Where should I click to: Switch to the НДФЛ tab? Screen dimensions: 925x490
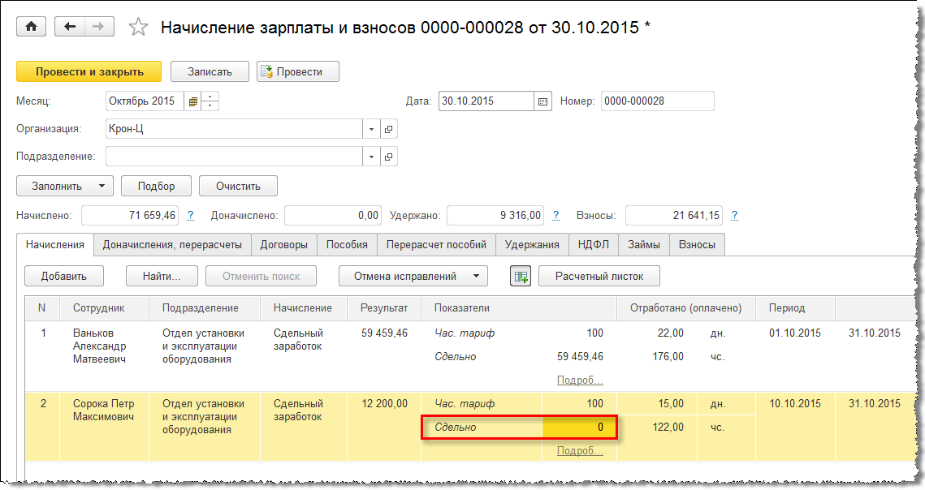pos(594,244)
